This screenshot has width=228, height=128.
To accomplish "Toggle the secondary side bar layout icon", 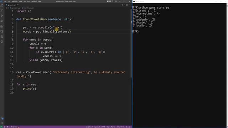I will [x=113, y=1].
